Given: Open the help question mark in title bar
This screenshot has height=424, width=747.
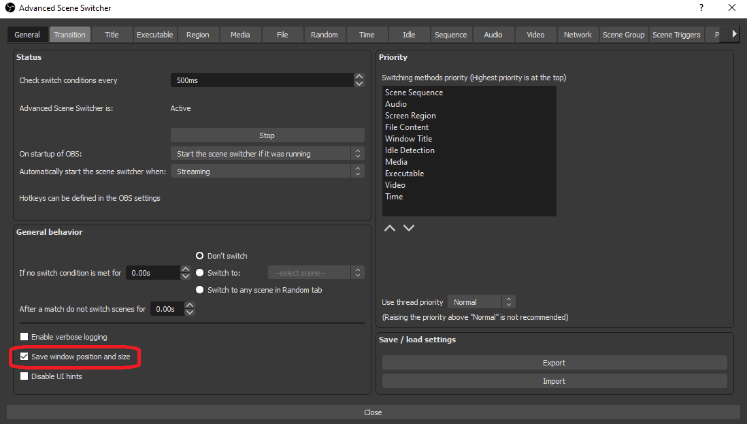Looking at the screenshot, I should [x=701, y=8].
